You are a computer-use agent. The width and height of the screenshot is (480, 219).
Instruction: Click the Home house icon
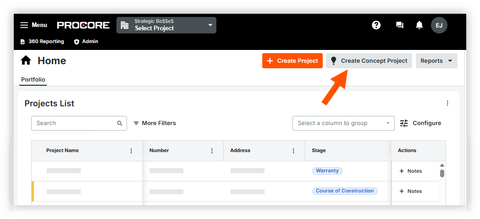[x=26, y=60]
